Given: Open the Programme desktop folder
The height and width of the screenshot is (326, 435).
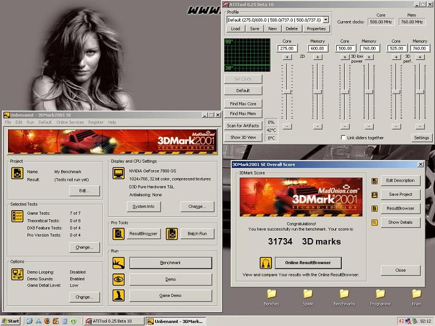Looking at the screenshot, I should (x=380, y=297).
